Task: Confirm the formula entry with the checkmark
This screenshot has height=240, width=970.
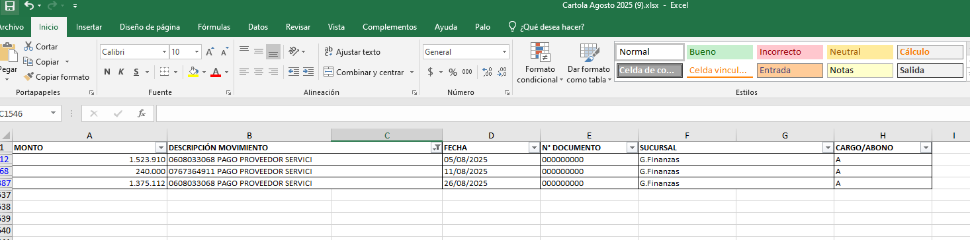Action: point(118,113)
